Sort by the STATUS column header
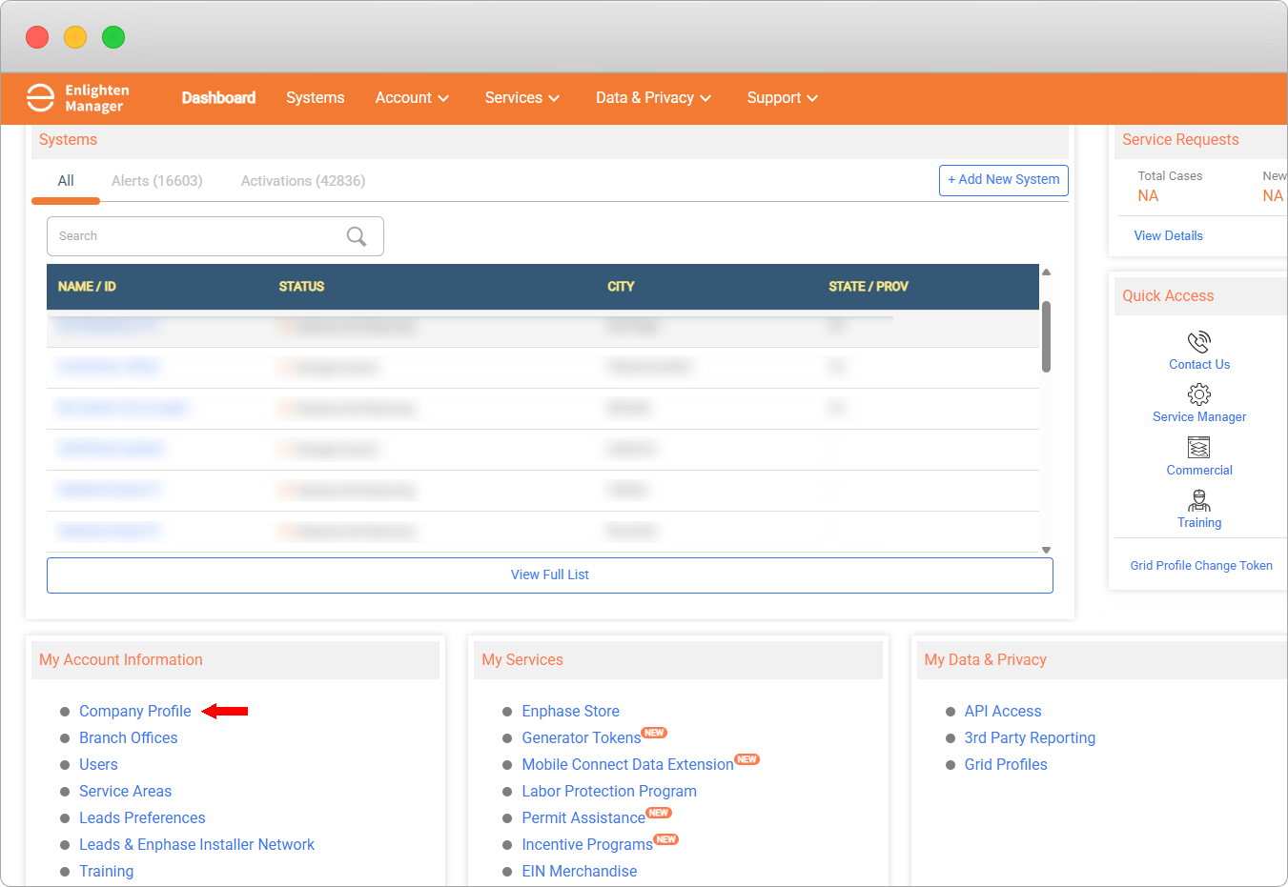The height and width of the screenshot is (887, 1288). pos(301,287)
